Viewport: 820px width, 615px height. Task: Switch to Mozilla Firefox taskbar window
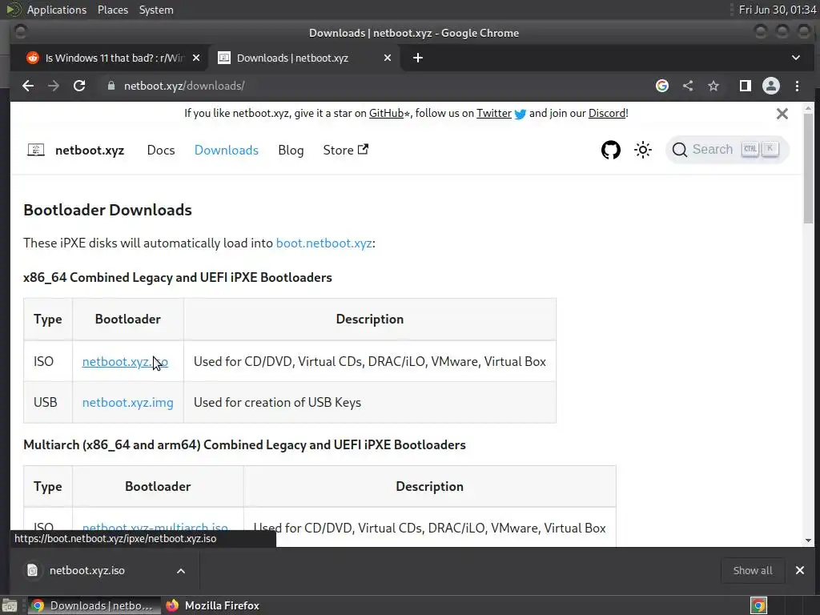coord(212,605)
